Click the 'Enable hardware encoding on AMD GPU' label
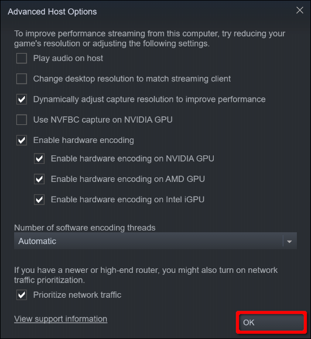Screen dimensions: 311x339 (x=128, y=179)
